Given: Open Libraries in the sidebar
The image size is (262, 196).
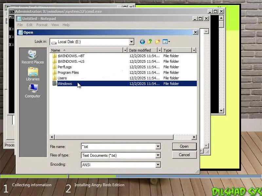Looking at the screenshot, I should (33, 74).
